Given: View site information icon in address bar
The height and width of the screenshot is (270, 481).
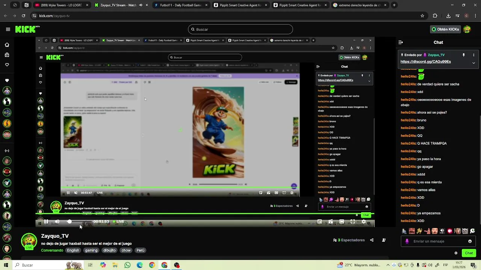Looking at the screenshot, I should [35, 16].
